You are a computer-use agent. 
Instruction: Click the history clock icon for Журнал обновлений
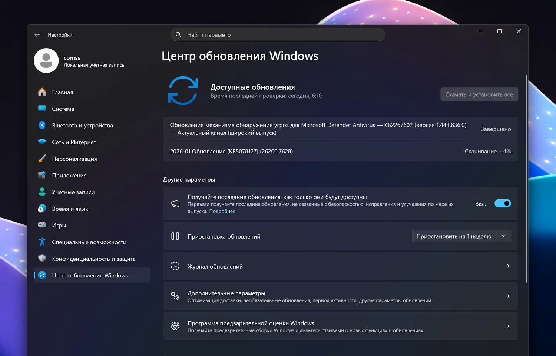point(175,266)
